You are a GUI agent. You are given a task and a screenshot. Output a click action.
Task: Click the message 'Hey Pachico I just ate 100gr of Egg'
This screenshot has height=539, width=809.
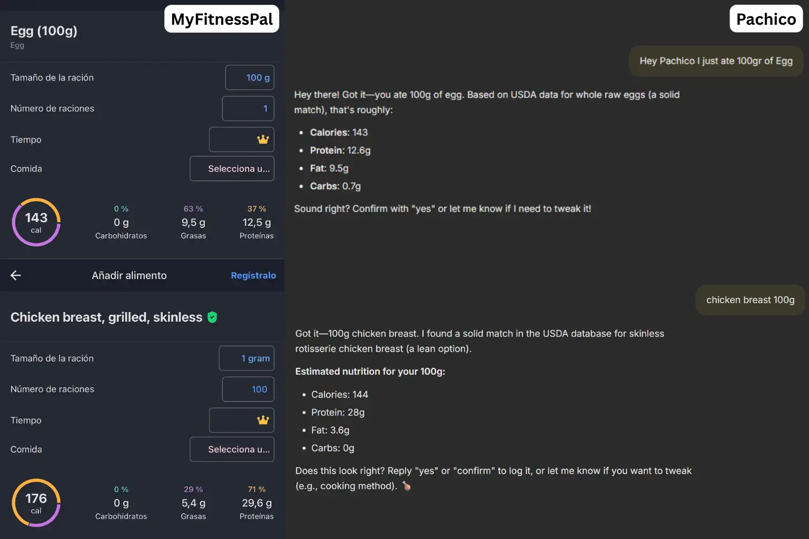[x=716, y=61]
